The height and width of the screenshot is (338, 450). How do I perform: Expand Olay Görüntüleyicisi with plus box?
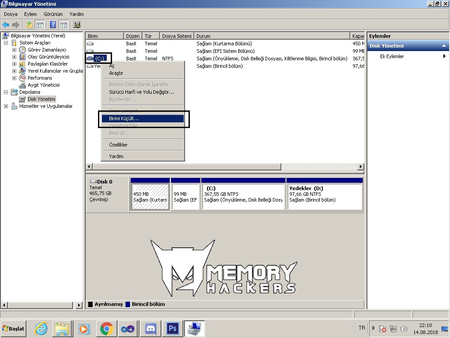coord(14,57)
